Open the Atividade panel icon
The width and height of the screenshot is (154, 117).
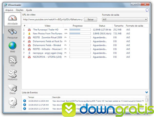[13, 18]
